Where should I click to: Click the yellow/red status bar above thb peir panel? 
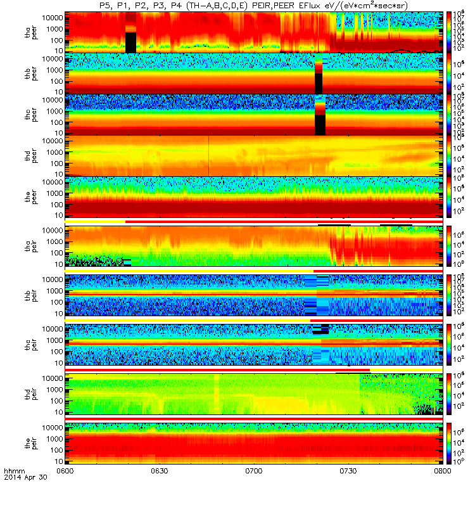(x=254, y=271)
